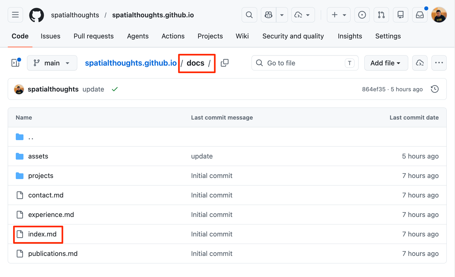Navigate to spatialthoughts.github.io breadcrumb root

point(131,63)
